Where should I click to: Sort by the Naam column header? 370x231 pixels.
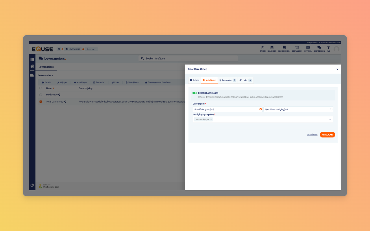tap(50, 88)
